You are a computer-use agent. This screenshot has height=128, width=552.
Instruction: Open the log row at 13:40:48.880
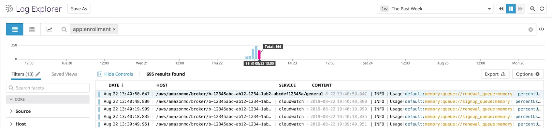tap(319, 101)
